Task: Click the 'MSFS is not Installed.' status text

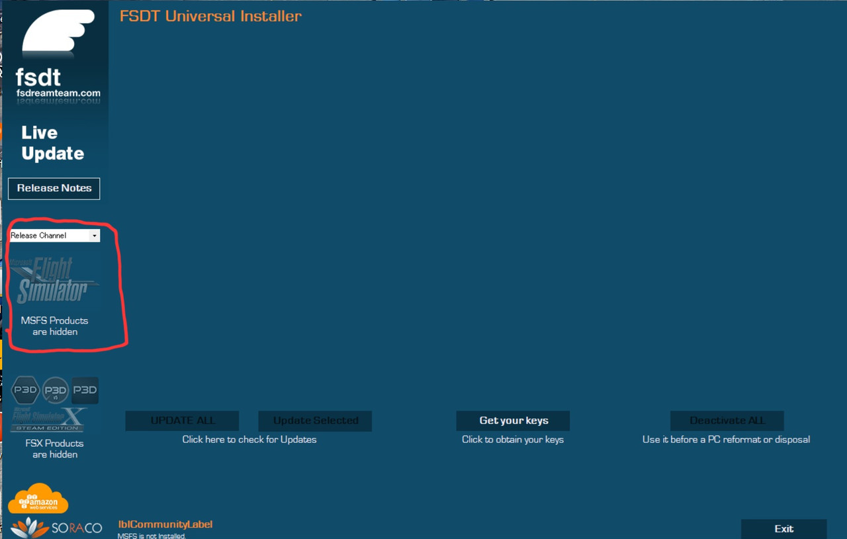Action: click(152, 536)
